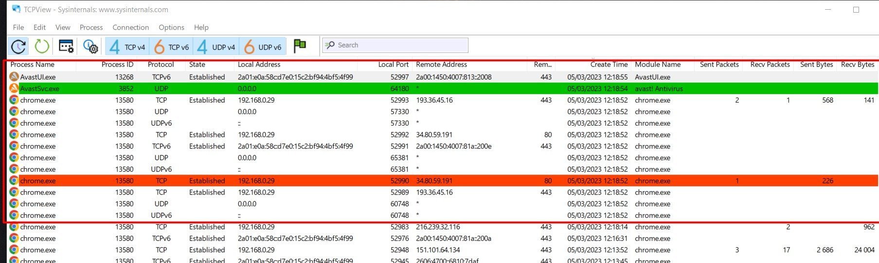The image size is (879, 263).
Task: Sort by Recv Packets column header
Action: [x=770, y=65]
